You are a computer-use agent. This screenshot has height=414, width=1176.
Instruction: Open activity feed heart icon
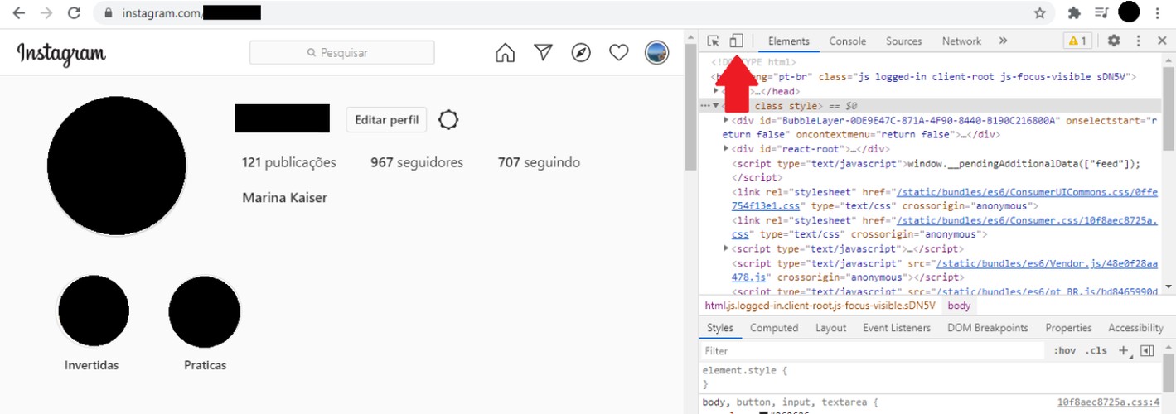[x=618, y=53]
